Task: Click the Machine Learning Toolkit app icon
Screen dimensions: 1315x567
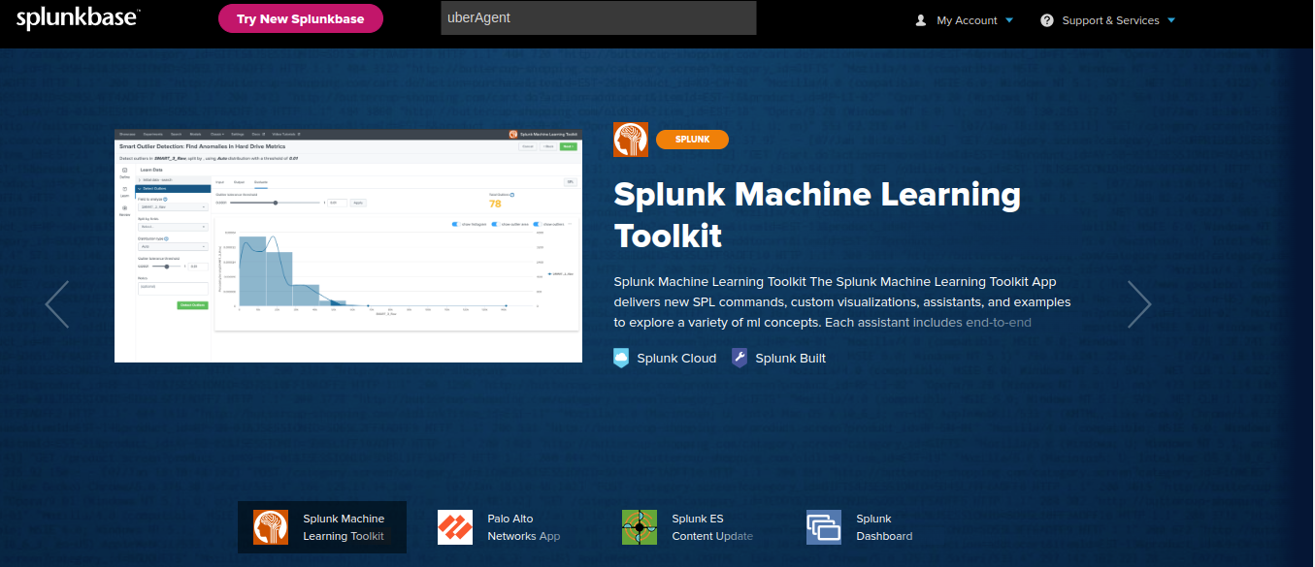Action: 631,140
